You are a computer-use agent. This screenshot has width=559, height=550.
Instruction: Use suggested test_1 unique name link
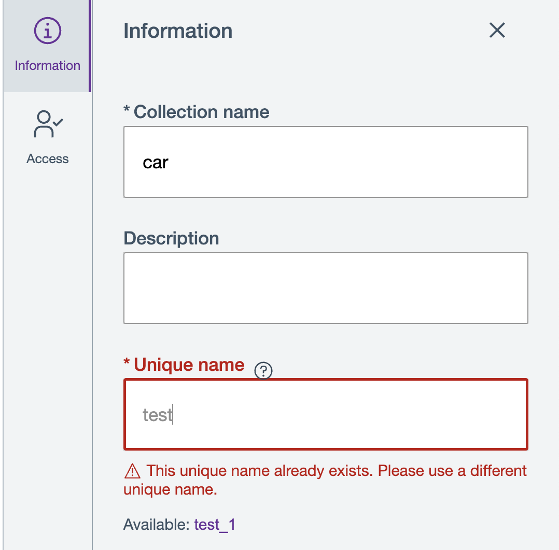pos(215,525)
